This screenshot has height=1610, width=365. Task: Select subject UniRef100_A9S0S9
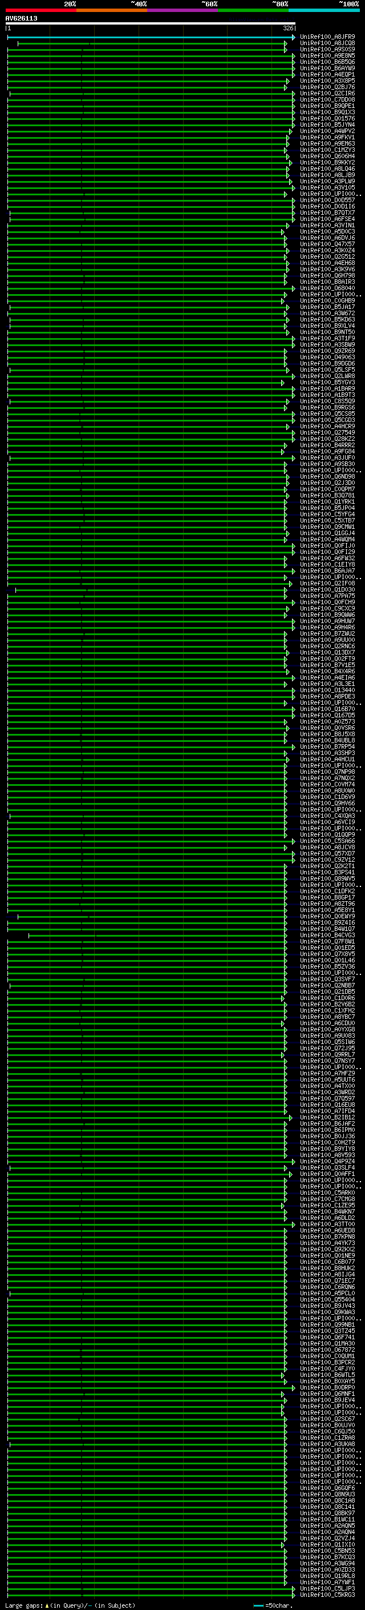click(x=327, y=49)
